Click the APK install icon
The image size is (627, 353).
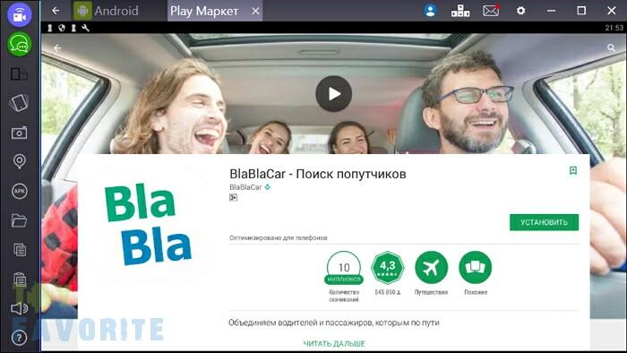click(19, 191)
